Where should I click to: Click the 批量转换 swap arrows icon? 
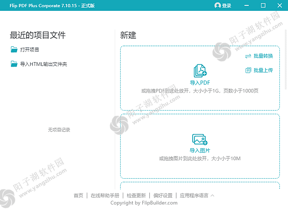coord(248,56)
